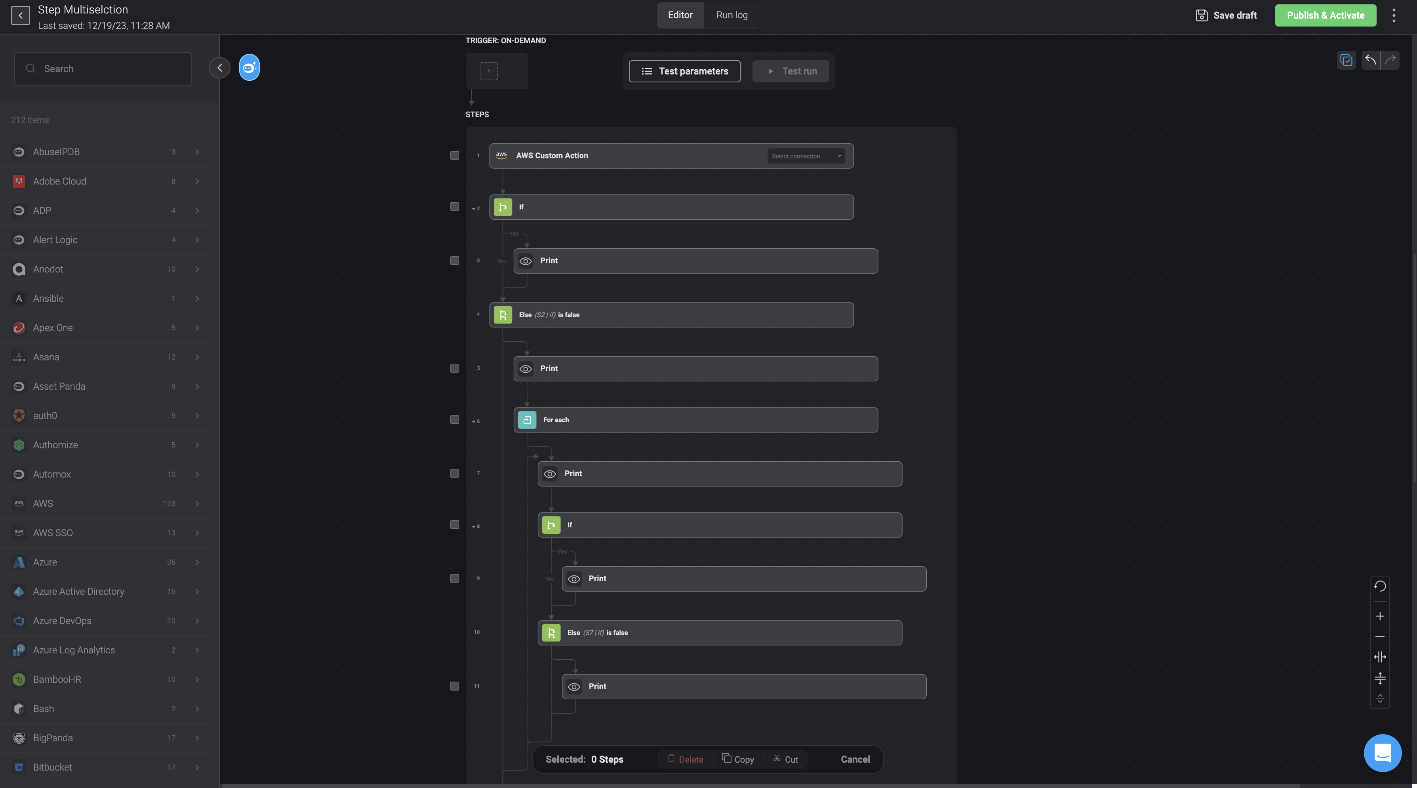1417x788 pixels.
Task: Open Test parameters
Action: (685, 72)
